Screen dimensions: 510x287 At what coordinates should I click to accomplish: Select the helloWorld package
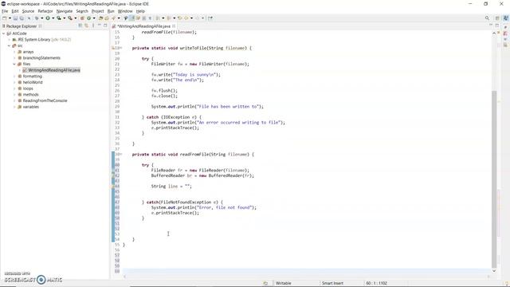point(33,82)
